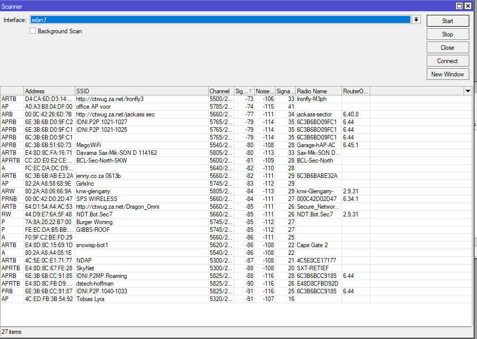Screen dimensions: 477x339
Task: Click the Start scan button
Action: [x=447, y=21]
